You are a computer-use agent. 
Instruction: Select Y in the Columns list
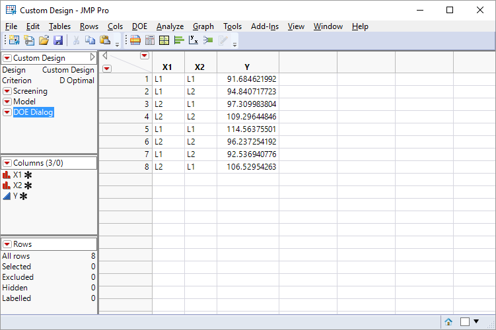(x=15, y=196)
